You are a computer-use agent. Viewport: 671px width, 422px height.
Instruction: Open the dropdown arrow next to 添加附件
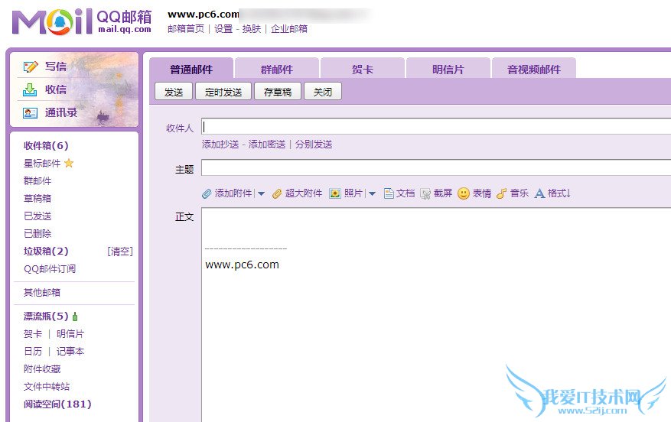pos(261,194)
